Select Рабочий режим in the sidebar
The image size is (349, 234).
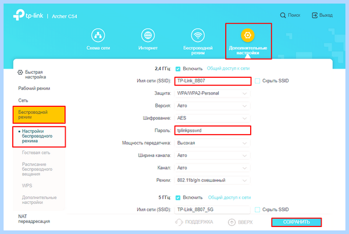tap(34, 88)
